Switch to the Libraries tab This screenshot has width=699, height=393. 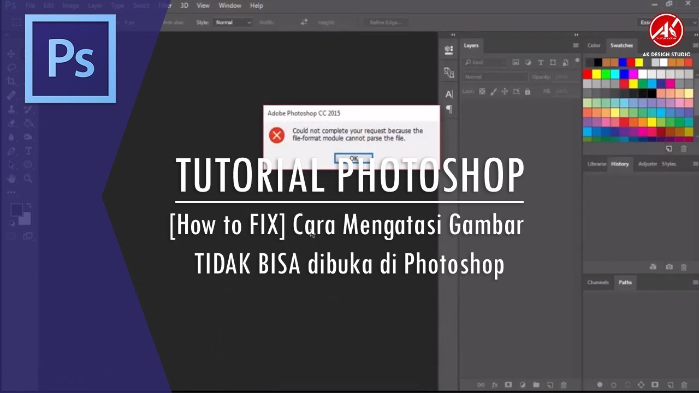point(596,164)
